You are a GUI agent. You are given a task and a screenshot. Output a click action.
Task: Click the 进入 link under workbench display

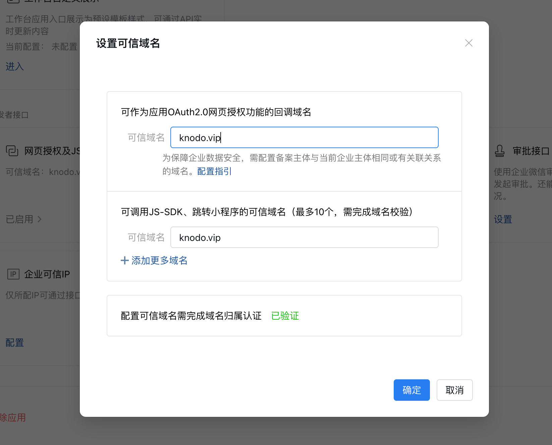(14, 66)
